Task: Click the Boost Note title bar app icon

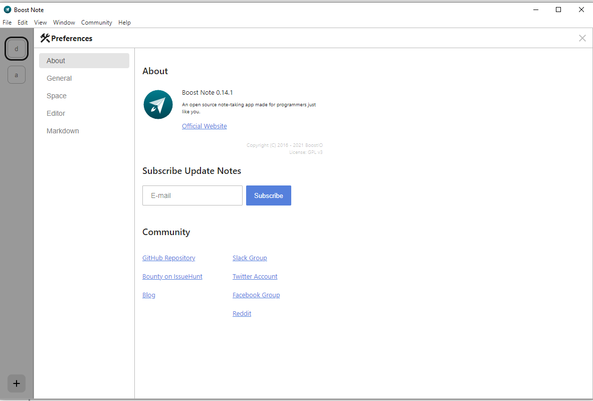Action: [x=8, y=10]
